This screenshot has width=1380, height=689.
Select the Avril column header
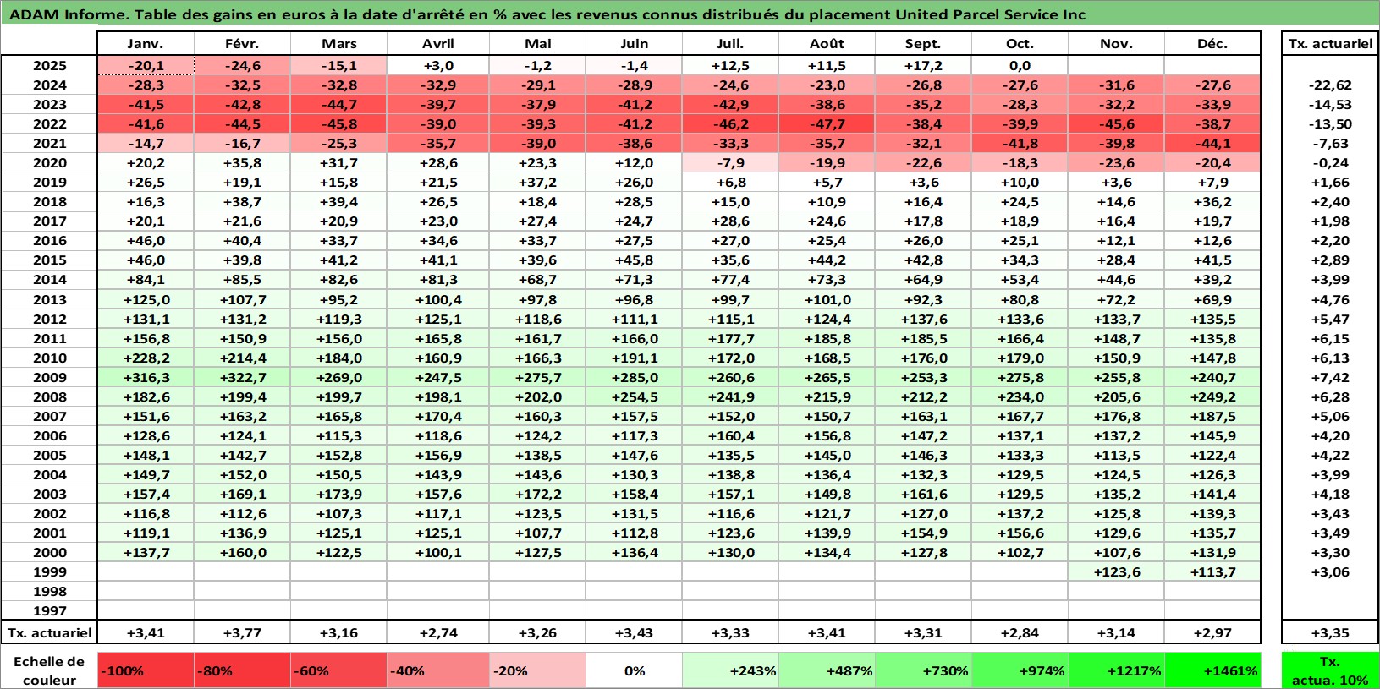pos(438,44)
